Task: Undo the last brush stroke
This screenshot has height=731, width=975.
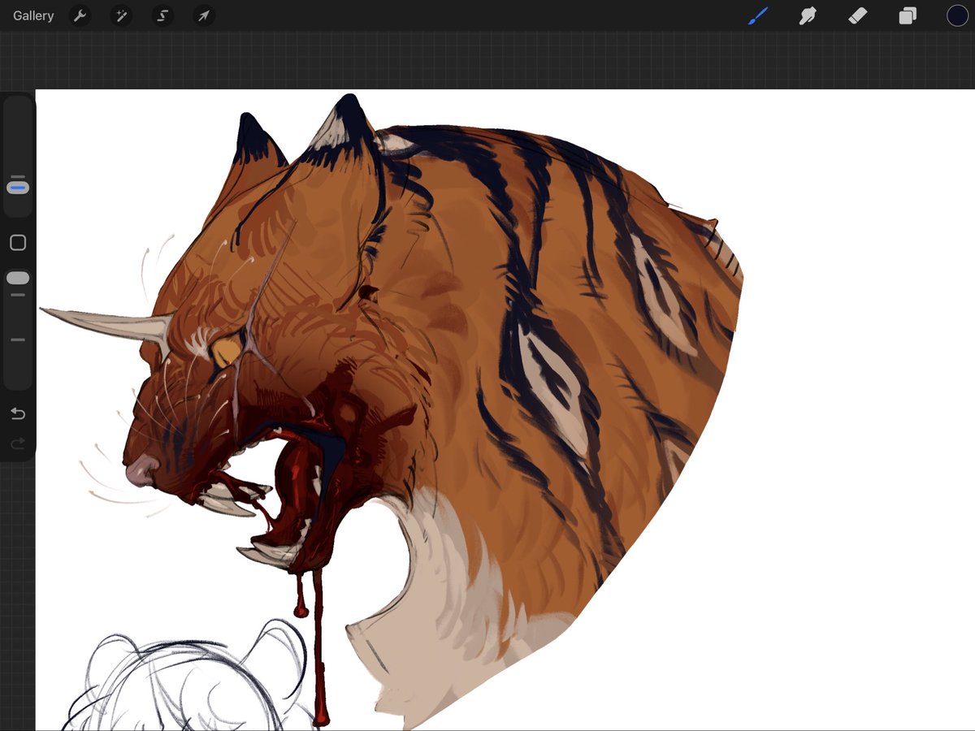Action: [17, 413]
